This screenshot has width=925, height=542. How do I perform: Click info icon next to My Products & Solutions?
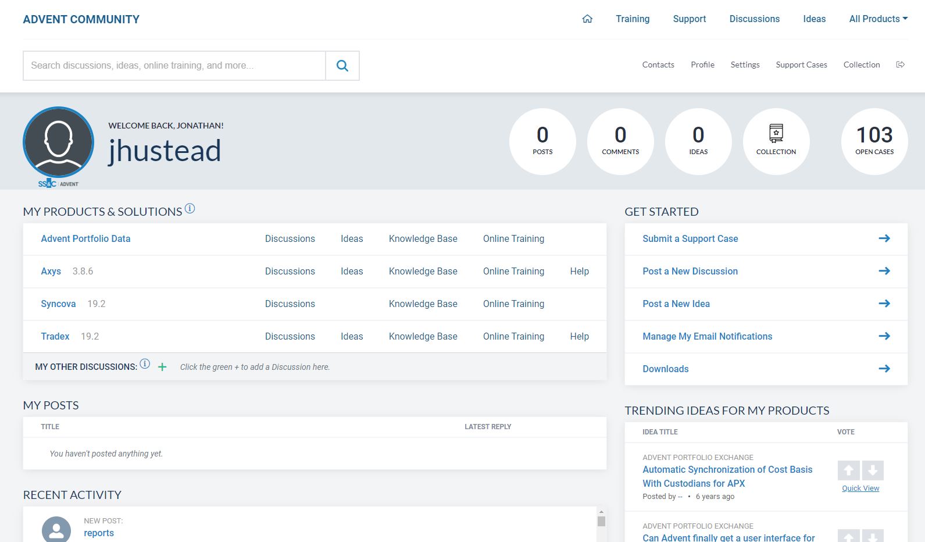[x=190, y=209]
